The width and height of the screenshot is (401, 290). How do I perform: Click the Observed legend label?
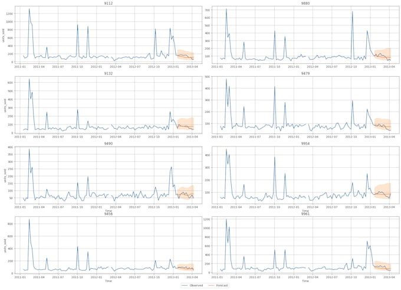tap(196, 285)
